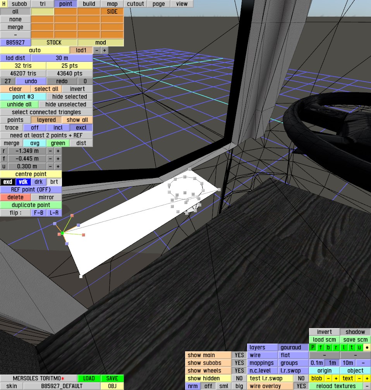The height and width of the screenshot is (390, 371).
Task: Open the map tab
Action: coord(112,4)
